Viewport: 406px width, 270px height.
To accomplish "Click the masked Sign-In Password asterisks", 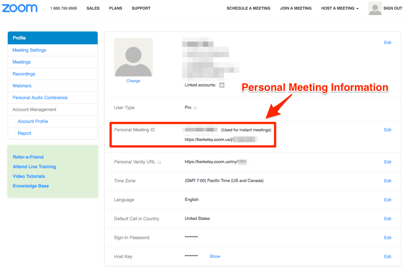I will point(191,238).
